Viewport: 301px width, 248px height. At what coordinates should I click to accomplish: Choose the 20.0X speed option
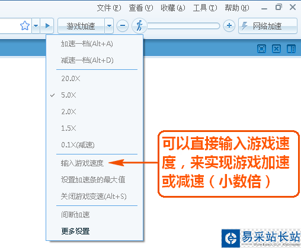point(95,79)
